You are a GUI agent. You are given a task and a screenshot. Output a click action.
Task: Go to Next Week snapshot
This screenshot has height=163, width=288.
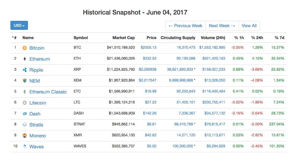pyautogui.click(x=222, y=26)
